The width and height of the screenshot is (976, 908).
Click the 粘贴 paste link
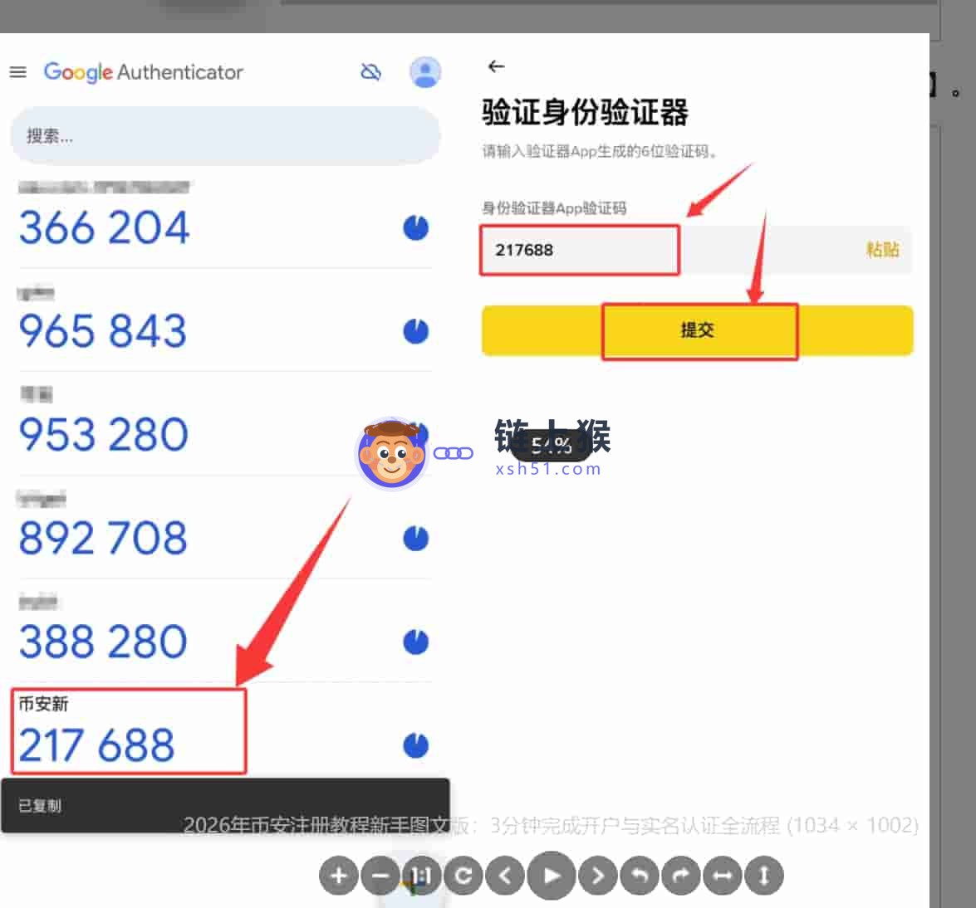(x=882, y=250)
